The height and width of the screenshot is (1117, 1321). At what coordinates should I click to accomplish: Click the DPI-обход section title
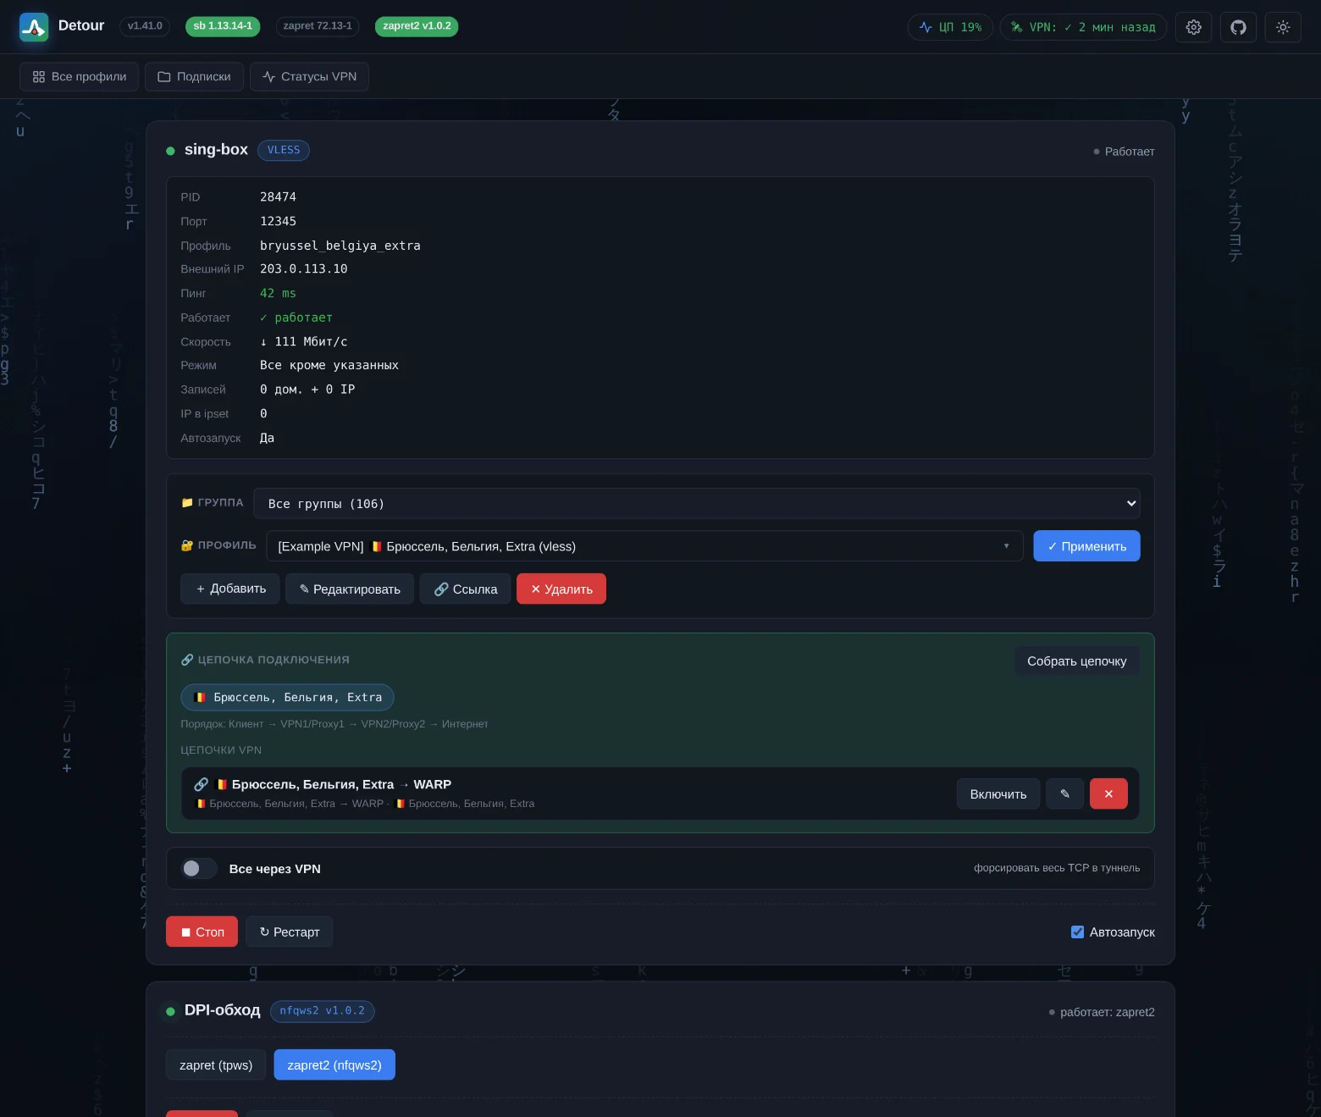[222, 1009]
